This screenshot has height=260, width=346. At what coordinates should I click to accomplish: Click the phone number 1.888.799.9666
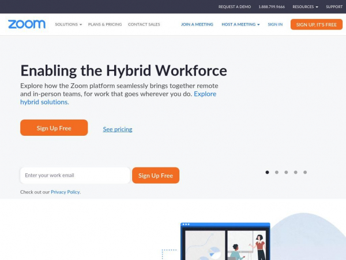click(272, 6)
